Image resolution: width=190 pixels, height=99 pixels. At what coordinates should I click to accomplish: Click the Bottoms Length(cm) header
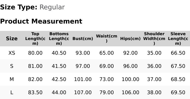pos(59,38)
